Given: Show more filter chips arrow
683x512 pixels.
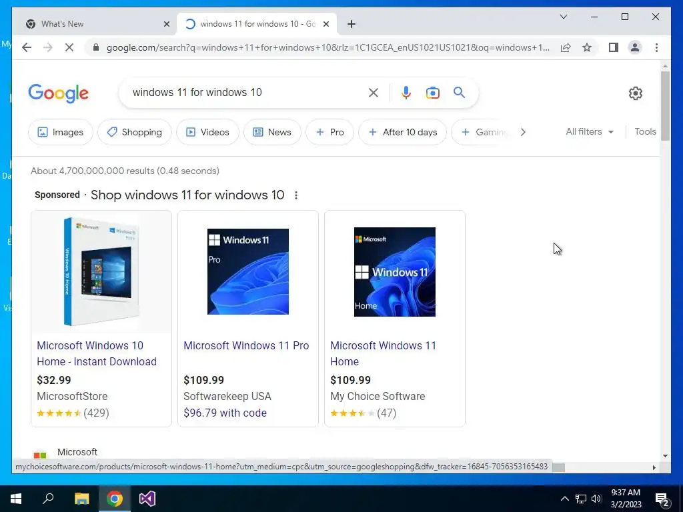Looking at the screenshot, I should pos(523,132).
